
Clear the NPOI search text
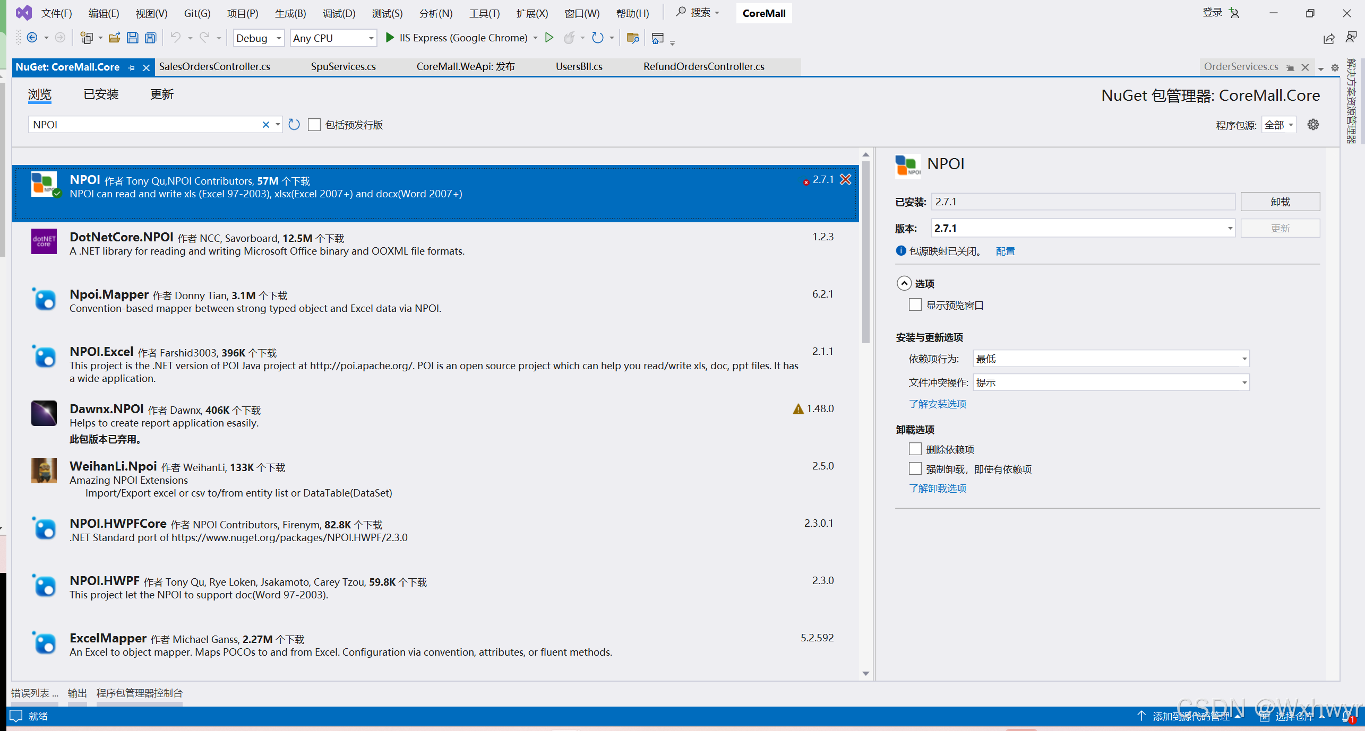pyautogui.click(x=266, y=125)
